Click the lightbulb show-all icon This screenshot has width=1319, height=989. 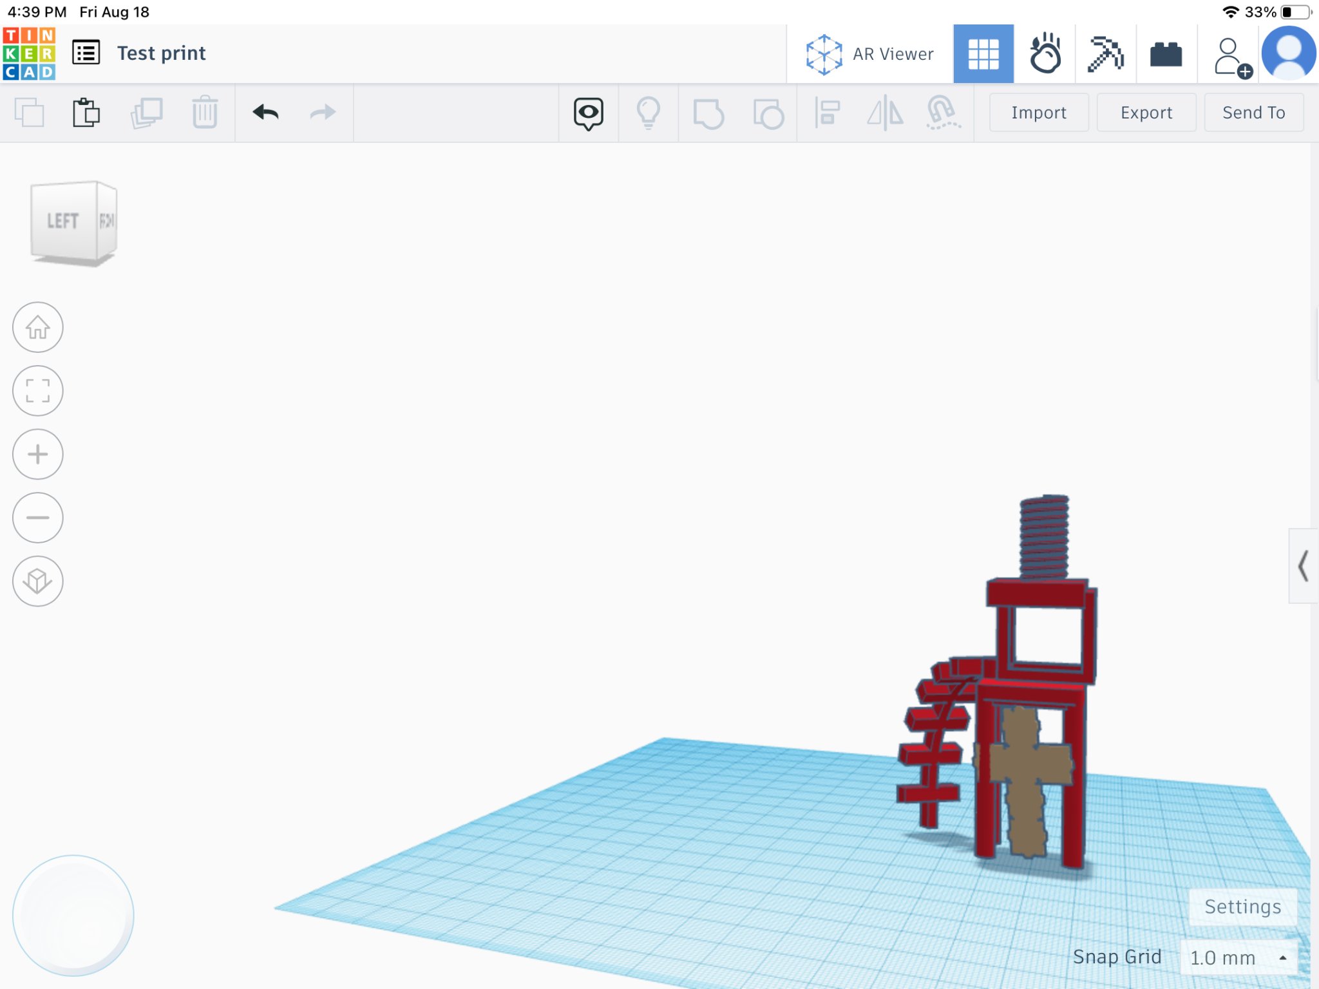(649, 113)
